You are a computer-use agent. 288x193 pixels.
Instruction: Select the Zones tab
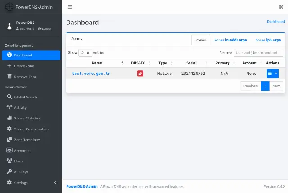201,40
